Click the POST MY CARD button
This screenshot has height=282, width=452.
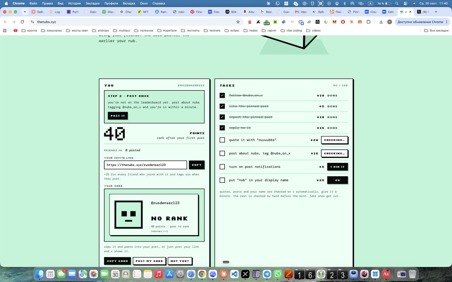149,261
